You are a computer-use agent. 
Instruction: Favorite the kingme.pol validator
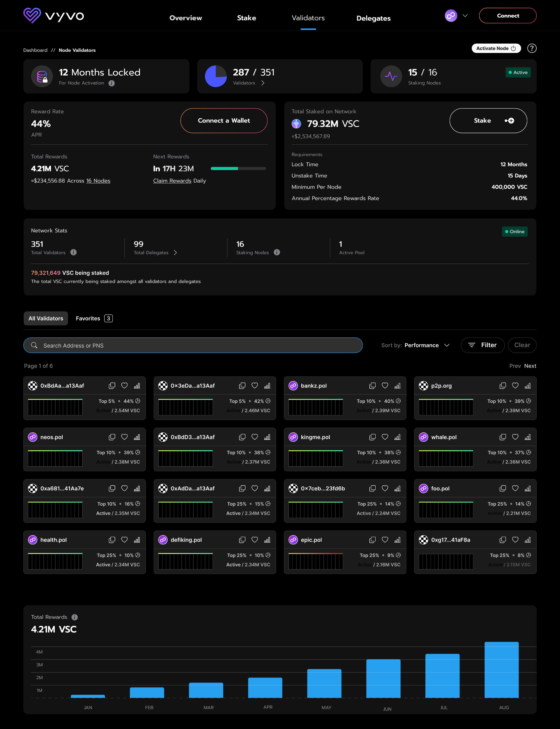385,437
